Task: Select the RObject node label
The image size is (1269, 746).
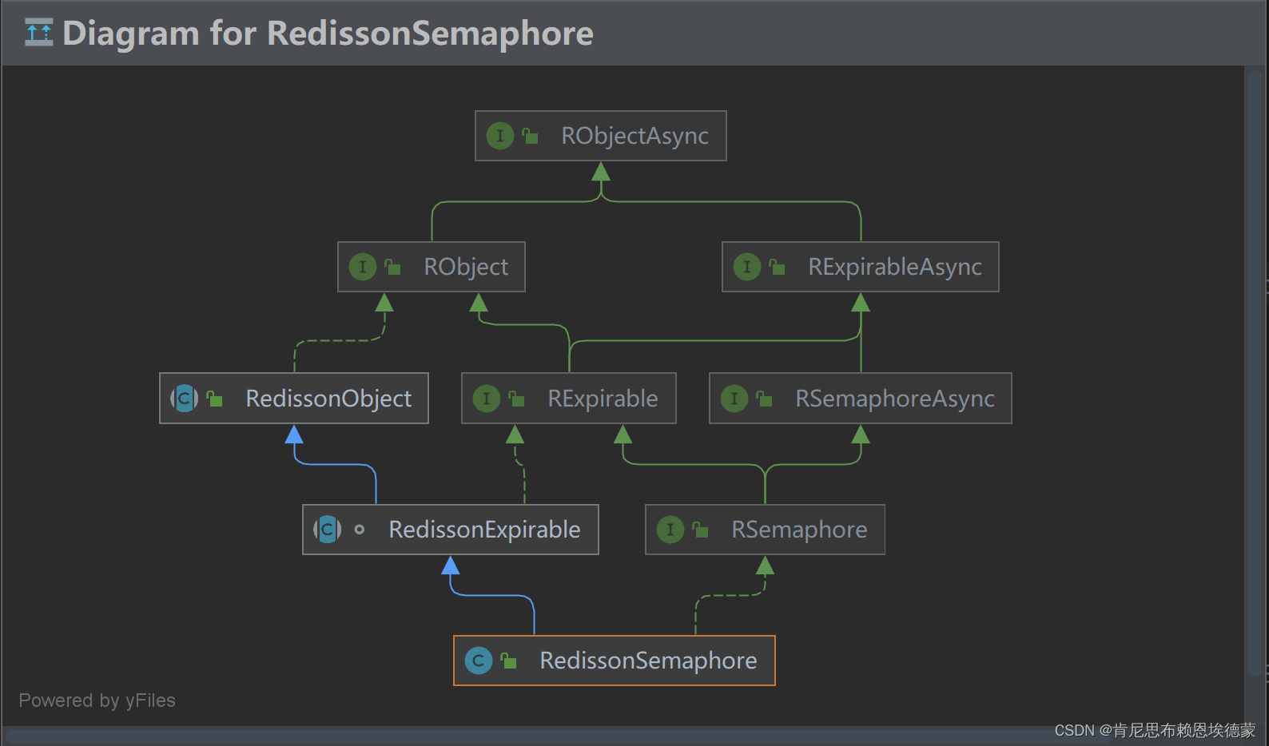Action: pyautogui.click(x=466, y=267)
